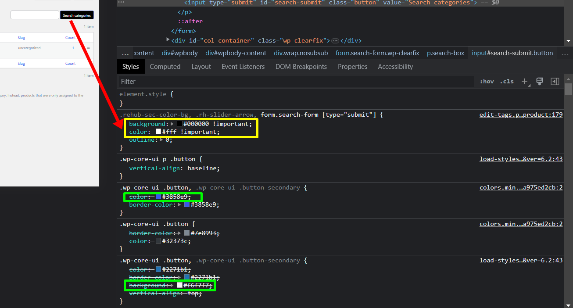Open the dark #32373c color swatch
Image resolution: width=573 pixels, height=308 pixels.
tap(158, 241)
